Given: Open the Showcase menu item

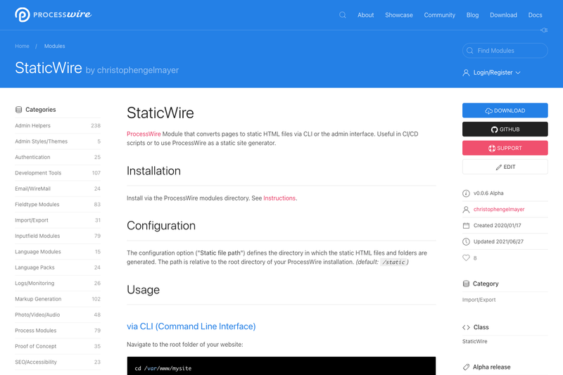Looking at the screenshot, I should [399, 15].
